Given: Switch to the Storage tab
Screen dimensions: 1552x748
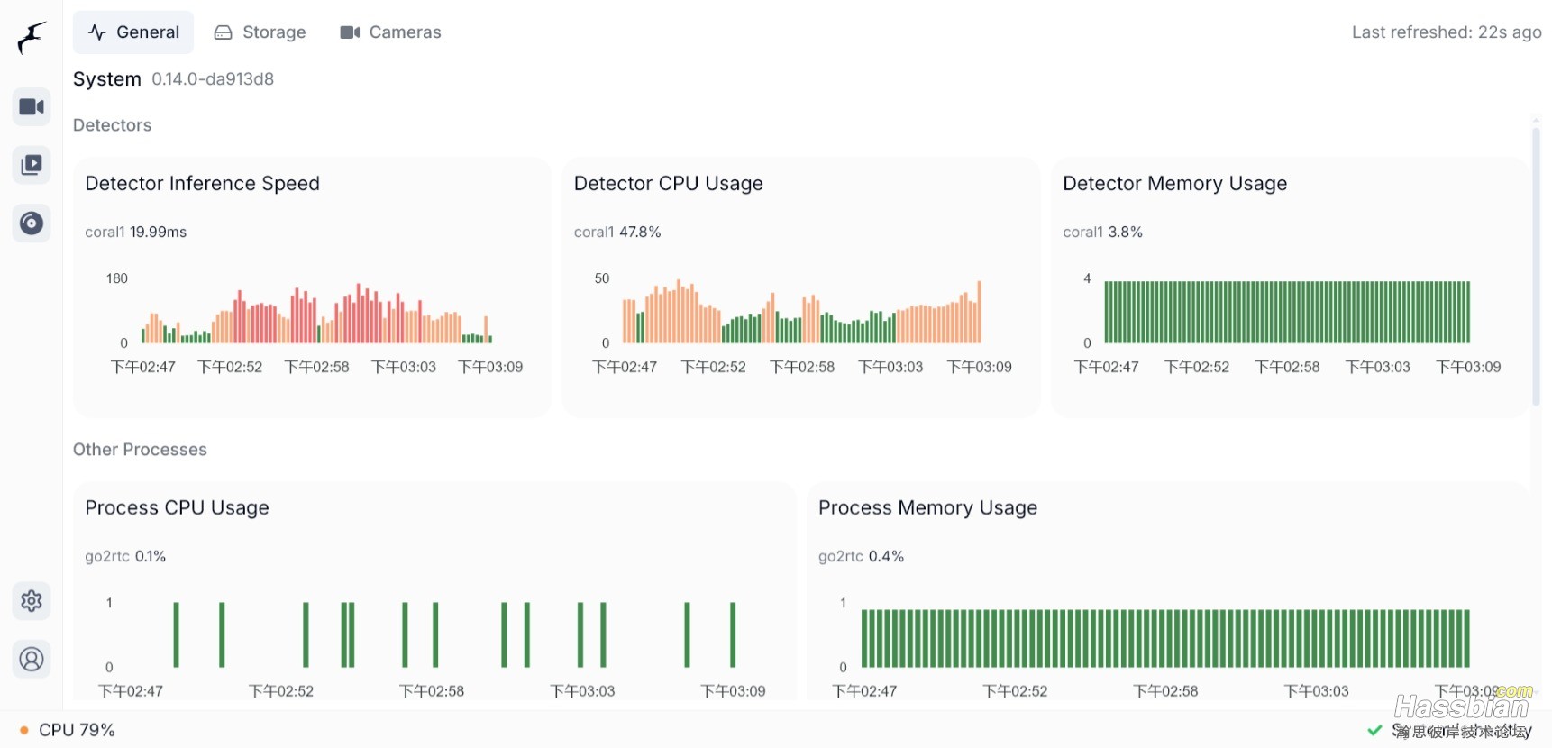Looking at the screenshot, I should tap(260, 32).
